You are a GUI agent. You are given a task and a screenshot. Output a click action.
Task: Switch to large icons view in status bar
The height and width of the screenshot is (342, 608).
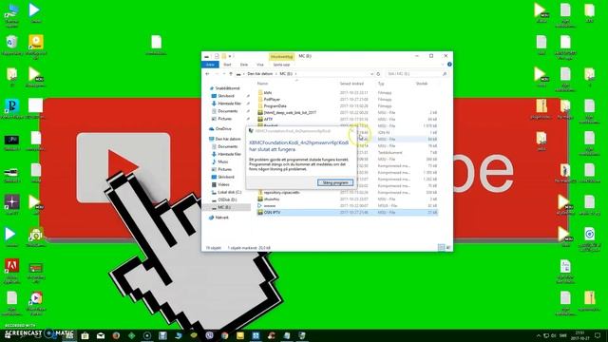tap(448, 247)
